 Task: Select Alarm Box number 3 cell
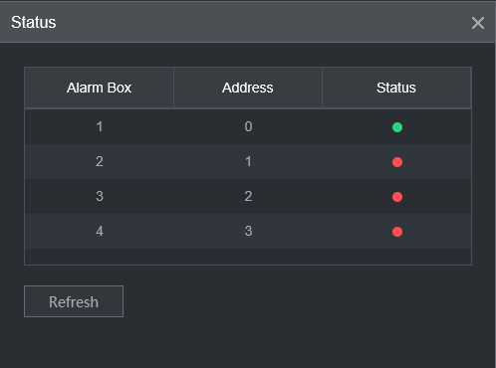pos(100,196)
